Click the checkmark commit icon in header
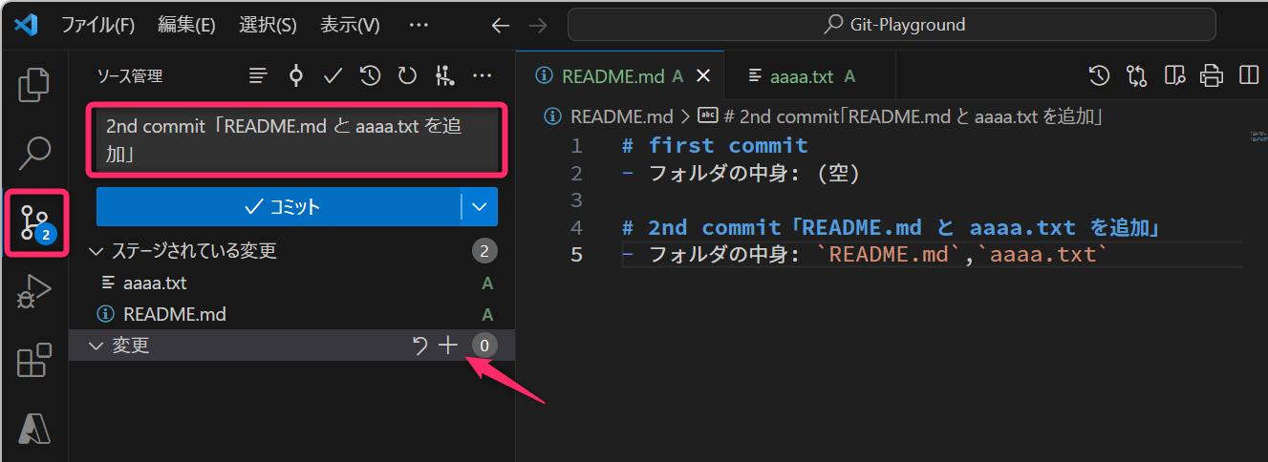Viewport: 1268px width, 462px height. point(333,75)
